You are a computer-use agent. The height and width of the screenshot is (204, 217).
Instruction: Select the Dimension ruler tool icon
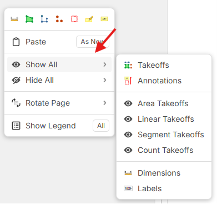click(14, 19)
